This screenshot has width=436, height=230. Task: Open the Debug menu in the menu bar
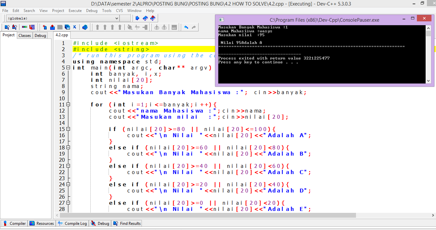(x=92, y=11)
